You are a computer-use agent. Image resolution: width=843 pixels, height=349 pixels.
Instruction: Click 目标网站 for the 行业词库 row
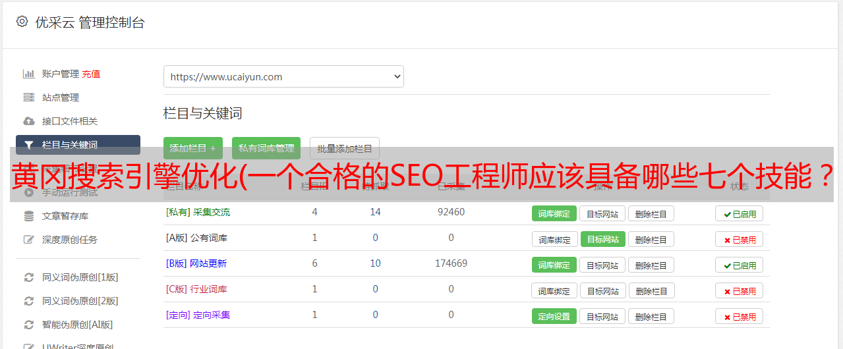pos(602,290)
